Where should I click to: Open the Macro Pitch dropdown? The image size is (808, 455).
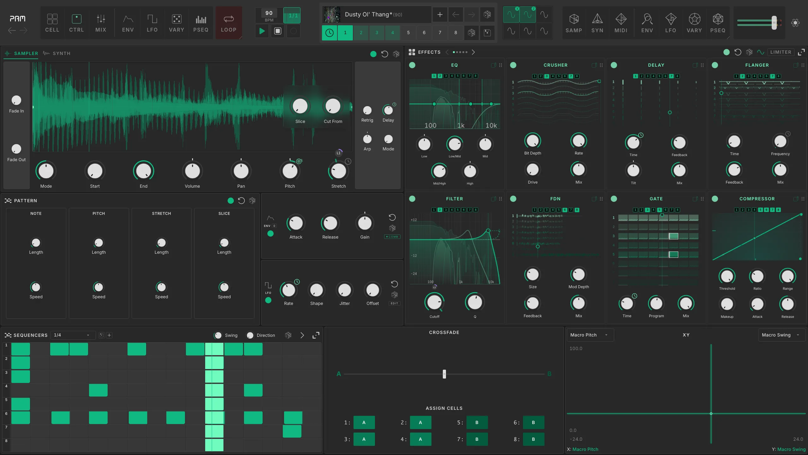(x=590, y=335)
